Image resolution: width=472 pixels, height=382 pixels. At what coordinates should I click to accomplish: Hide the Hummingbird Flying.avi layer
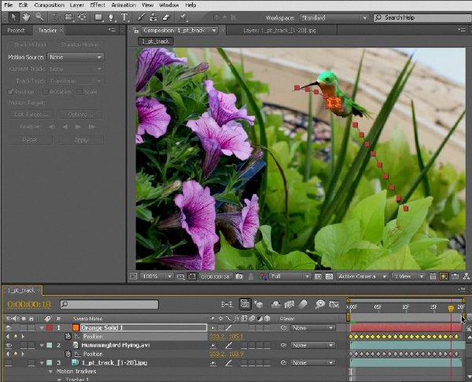coord(9,345)
